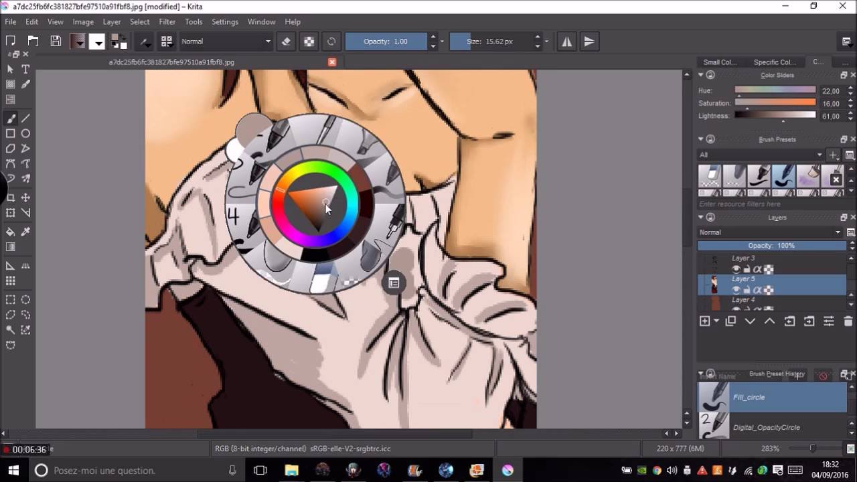Viewport: 857px width, 482px height.
Task: Click the foreground/background color selector
Action: (x=119, y=42)
